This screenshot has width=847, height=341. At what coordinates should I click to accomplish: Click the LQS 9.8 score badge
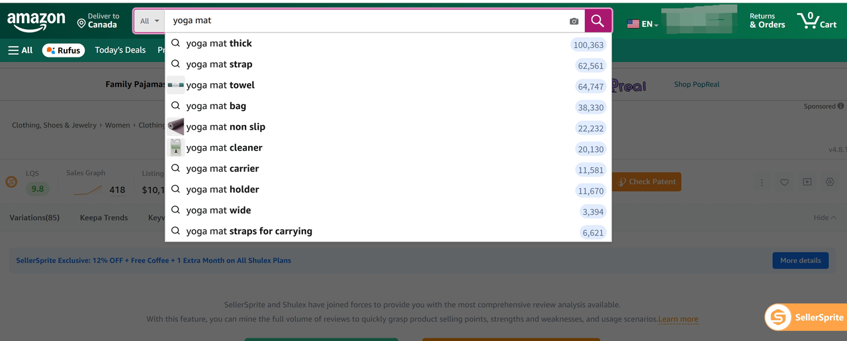pos(38,189)
